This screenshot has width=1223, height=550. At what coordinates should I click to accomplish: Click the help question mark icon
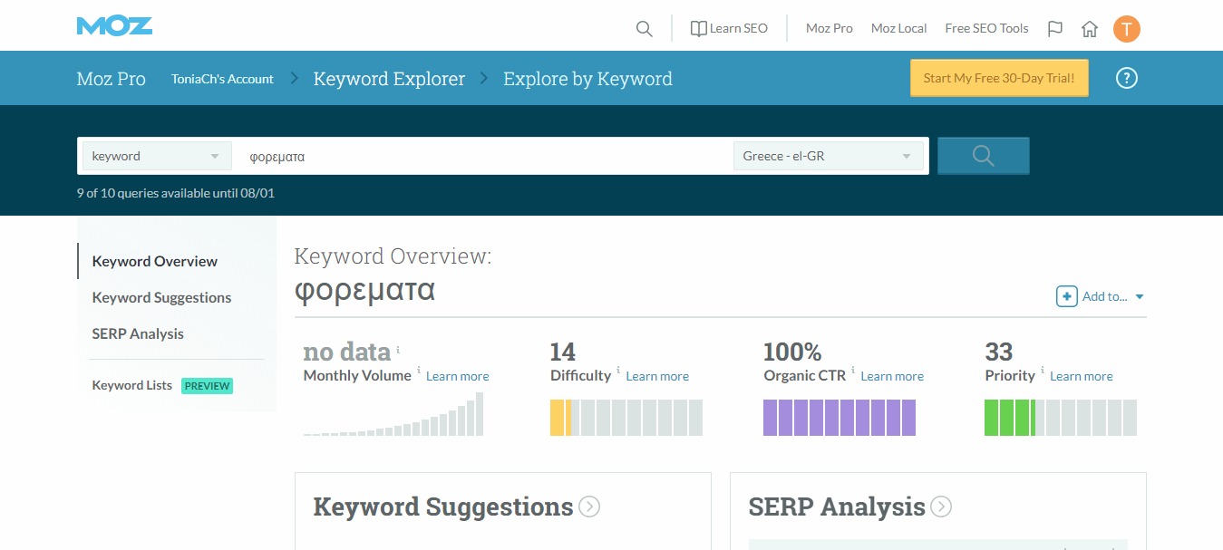[x=1126, y=78]
